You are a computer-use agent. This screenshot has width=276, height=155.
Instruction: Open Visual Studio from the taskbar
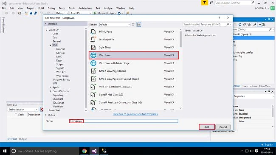[94, 151]
